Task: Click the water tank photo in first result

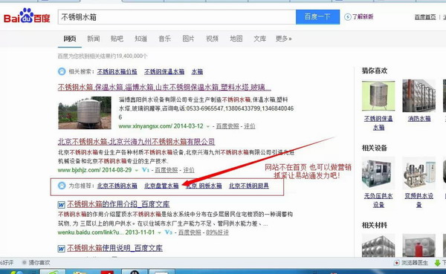Action: click(x=85, y=113)
